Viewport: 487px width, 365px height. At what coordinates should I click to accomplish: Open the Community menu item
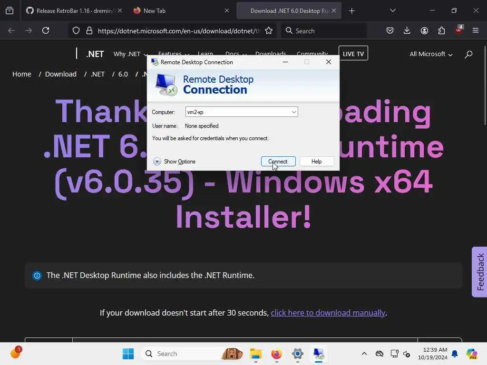coord(312,54)
